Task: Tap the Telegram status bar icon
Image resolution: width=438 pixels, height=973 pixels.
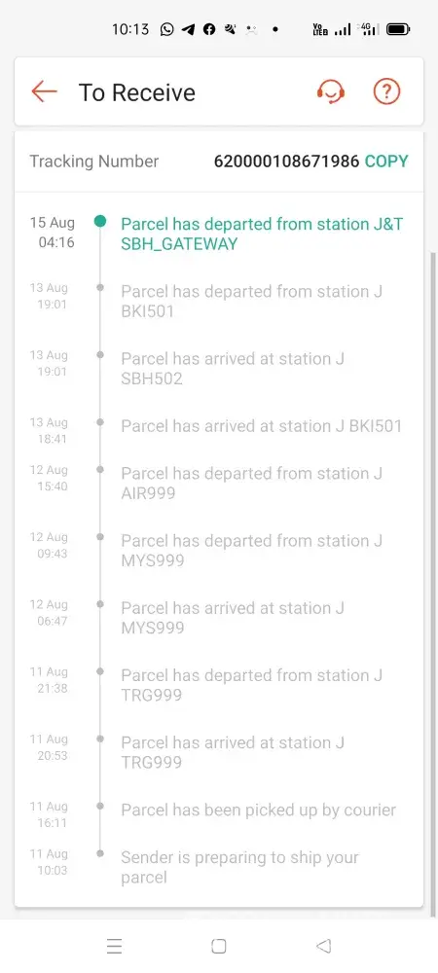Action: pyautogui.click(x=188, y=29)
